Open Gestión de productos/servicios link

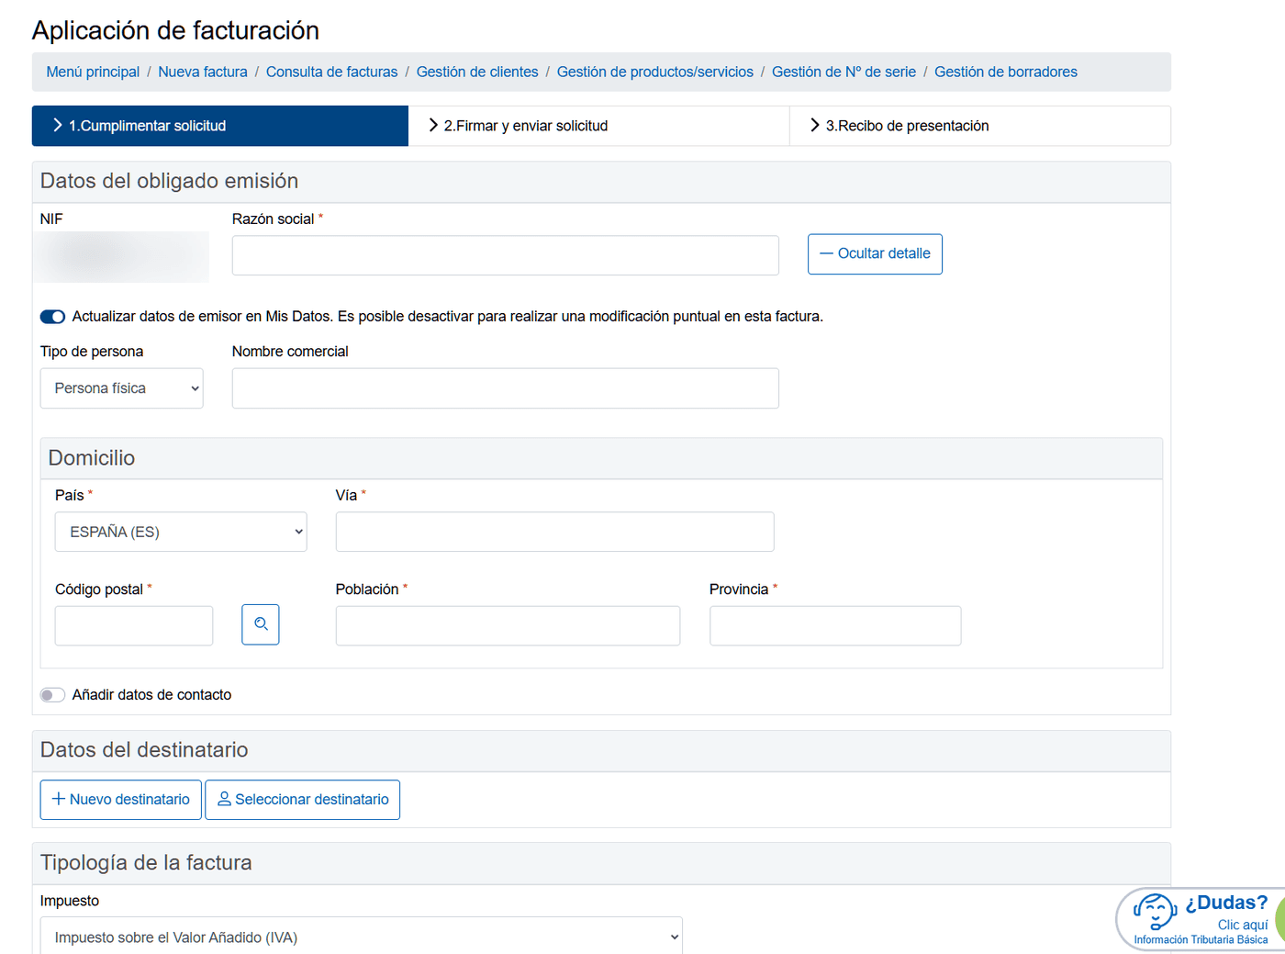pos(655,72)
